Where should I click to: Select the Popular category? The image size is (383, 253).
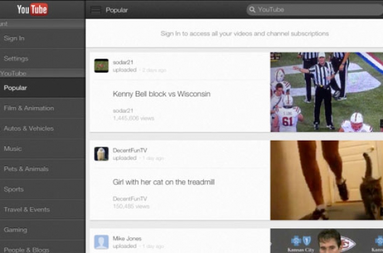15,88
